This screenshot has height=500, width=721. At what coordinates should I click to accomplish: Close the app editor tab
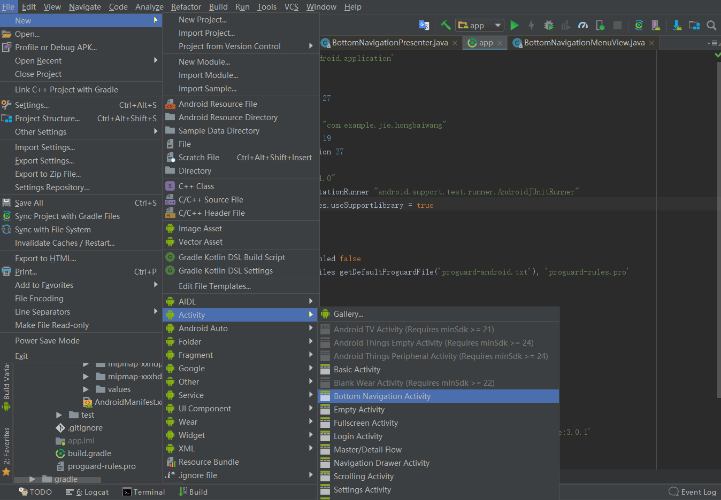pos(500,43)
